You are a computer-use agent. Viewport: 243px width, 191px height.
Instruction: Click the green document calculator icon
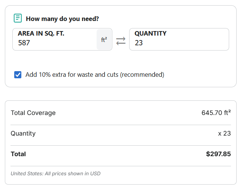pyautogui.click(x=18, y=18)
